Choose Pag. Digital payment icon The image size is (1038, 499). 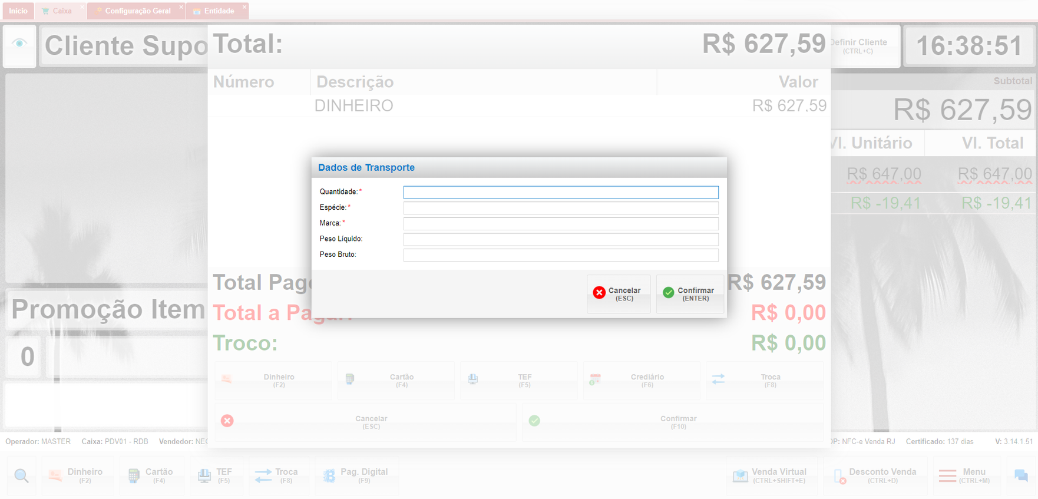click(329, 476)
